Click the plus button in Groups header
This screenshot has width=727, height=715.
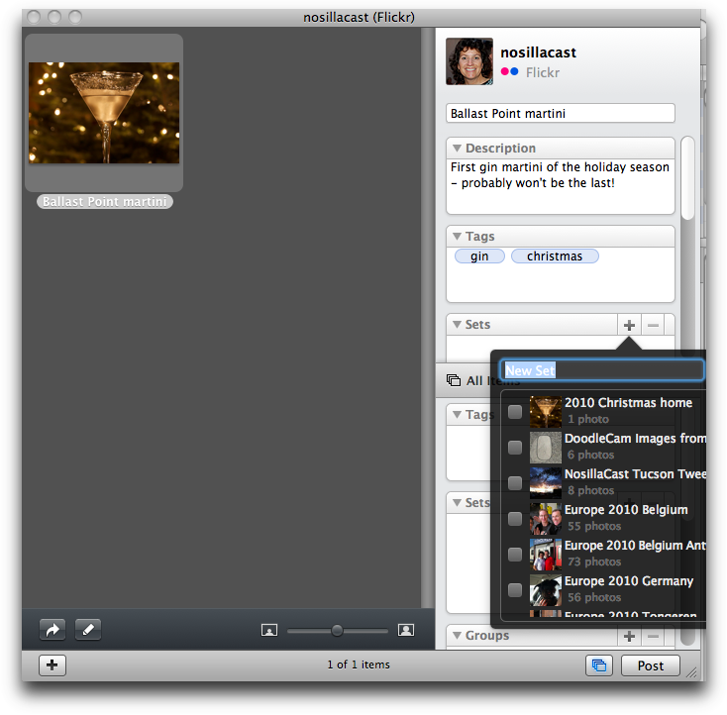(x=629, y=636)
